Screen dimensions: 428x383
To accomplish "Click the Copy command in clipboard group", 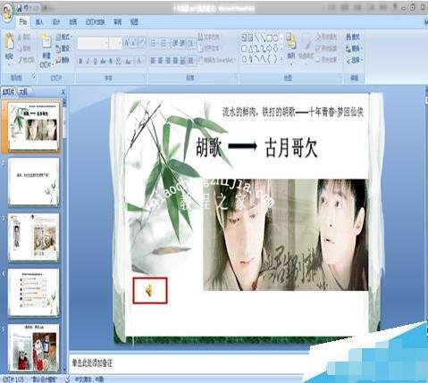I will 24,48.
